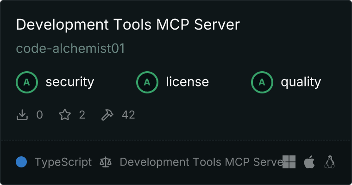Click the star icon

pos(64,115)
